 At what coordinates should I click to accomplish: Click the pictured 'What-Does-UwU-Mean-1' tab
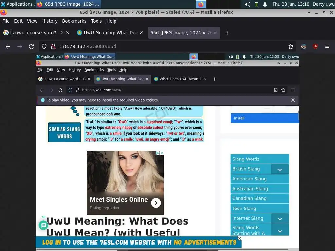(180, 79)
